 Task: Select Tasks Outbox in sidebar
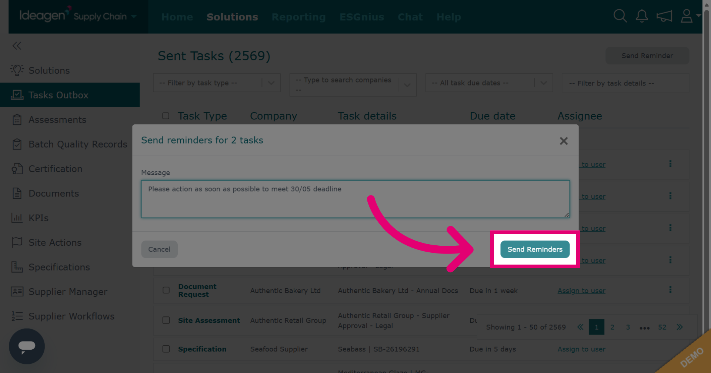[x=70, y=95]
